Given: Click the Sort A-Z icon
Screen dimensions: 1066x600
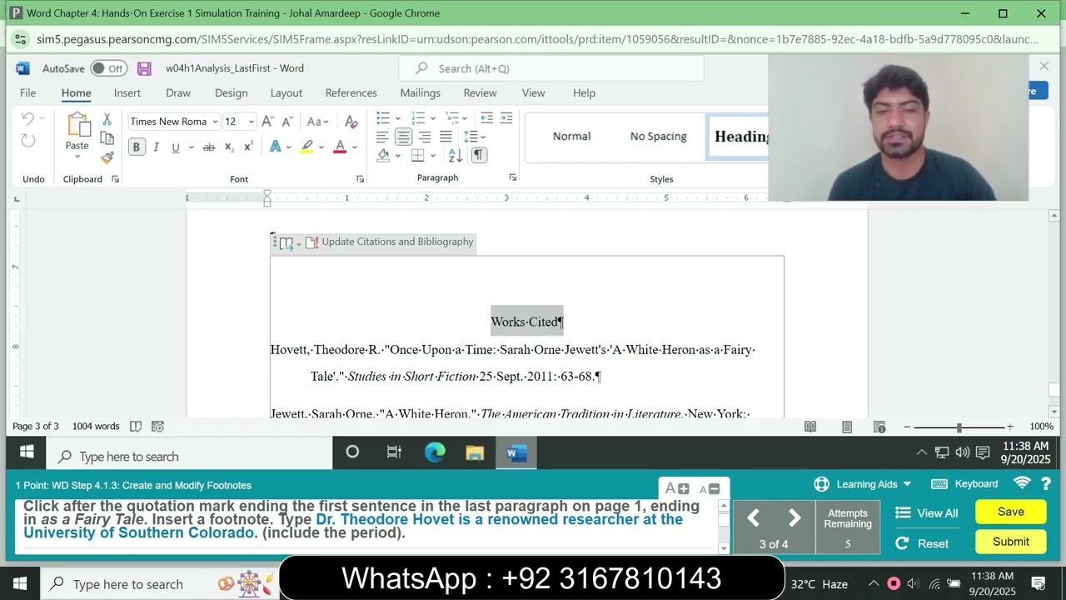Looking at the screenshot, I should [456, 155].
